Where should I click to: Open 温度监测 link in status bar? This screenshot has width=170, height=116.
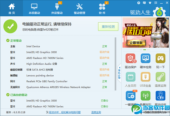point(96,112)
